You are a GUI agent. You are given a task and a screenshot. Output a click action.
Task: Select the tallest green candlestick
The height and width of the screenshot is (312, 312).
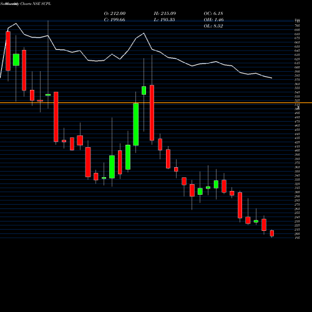tap(136, 124)
